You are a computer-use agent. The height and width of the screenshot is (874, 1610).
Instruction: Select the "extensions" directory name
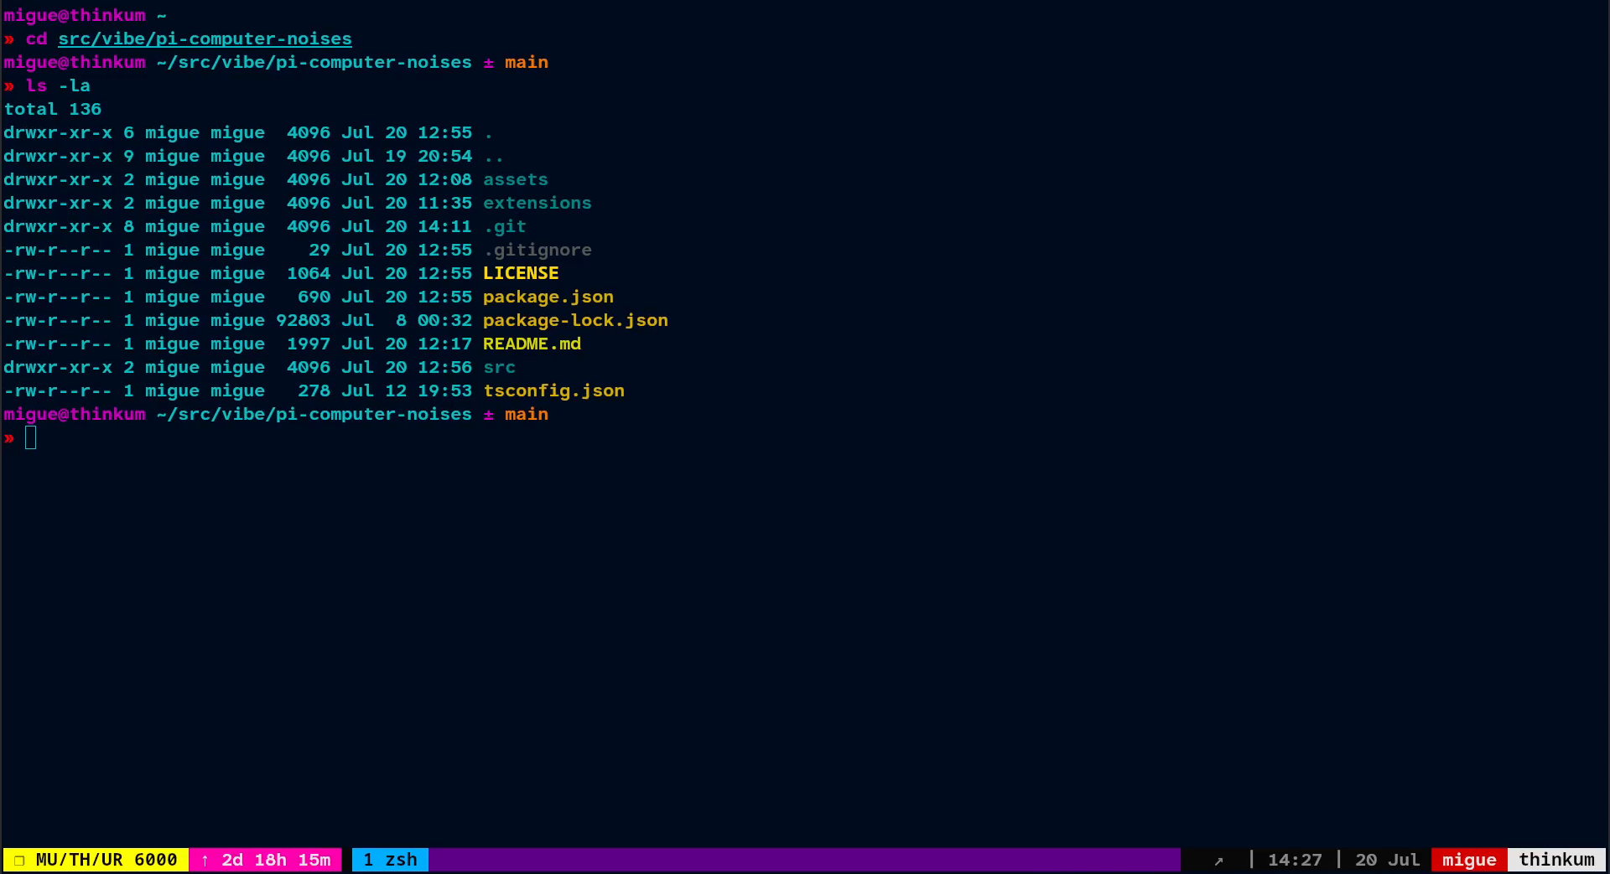[x=538, y=203]
